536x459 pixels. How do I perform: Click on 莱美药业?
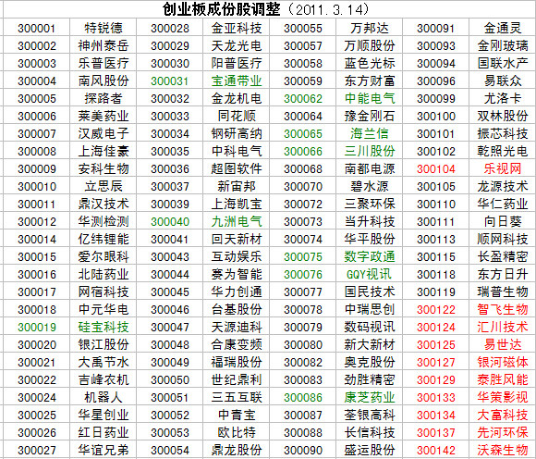104,116
